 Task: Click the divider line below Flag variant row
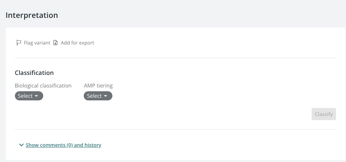[x=175, y=58]
